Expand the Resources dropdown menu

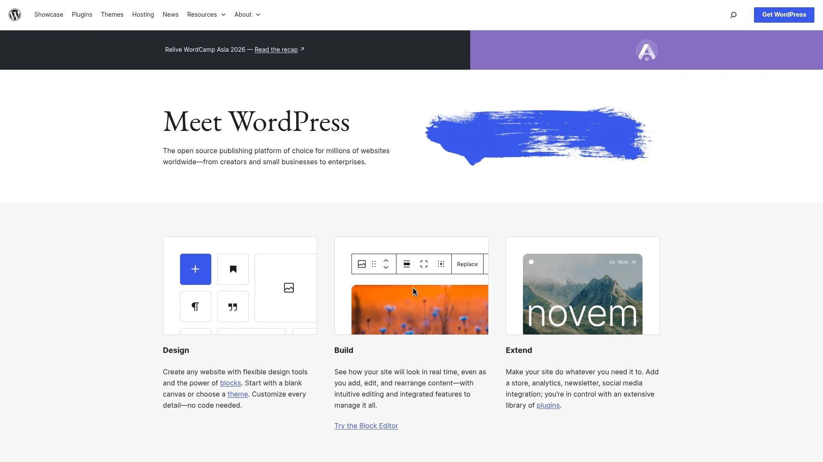click(206, 15)
